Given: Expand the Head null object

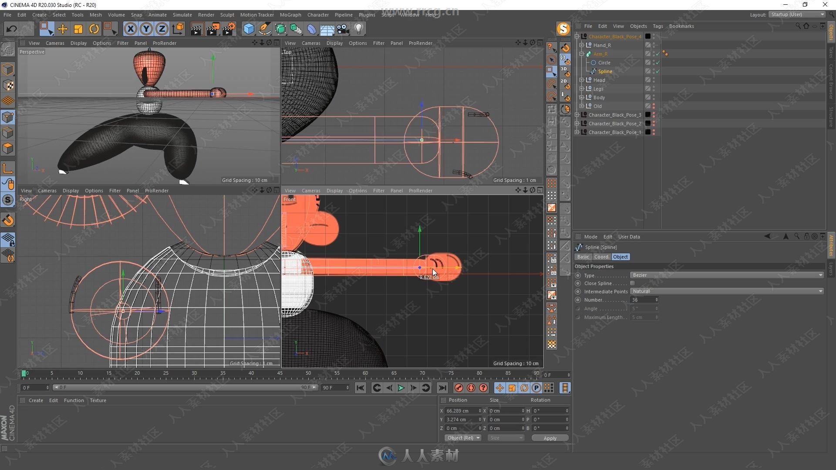Looking at the screenshot, I should point(582,80).
